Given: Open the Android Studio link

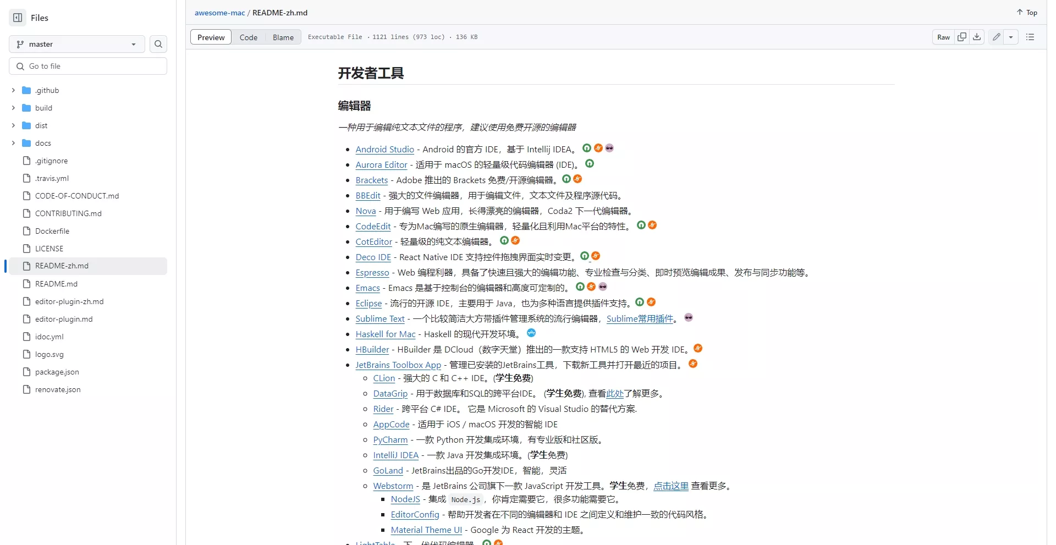Looking at the screenshot, I should (385, 149).
